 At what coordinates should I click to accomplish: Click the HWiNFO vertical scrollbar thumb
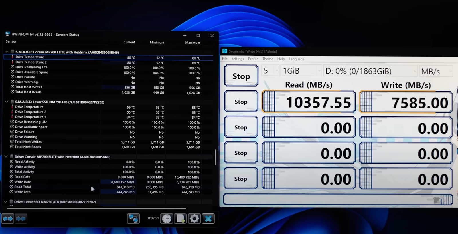coord(215,157)
